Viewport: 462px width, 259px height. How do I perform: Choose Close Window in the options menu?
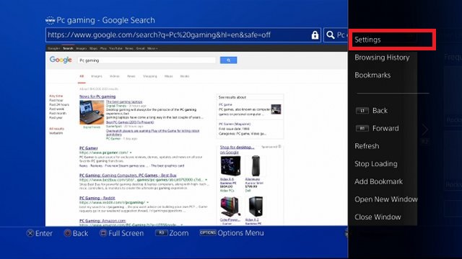[x=378, y=217]
